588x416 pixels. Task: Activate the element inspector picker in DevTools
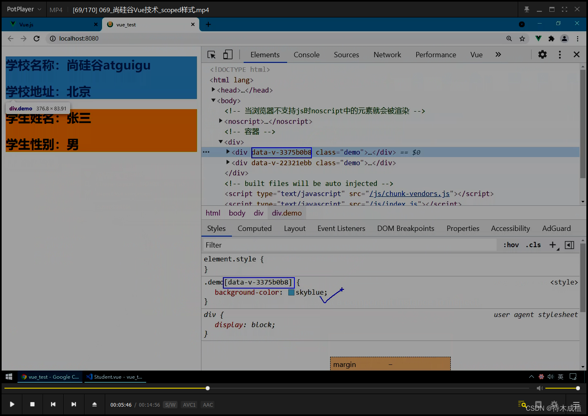[x=212, y=55]
